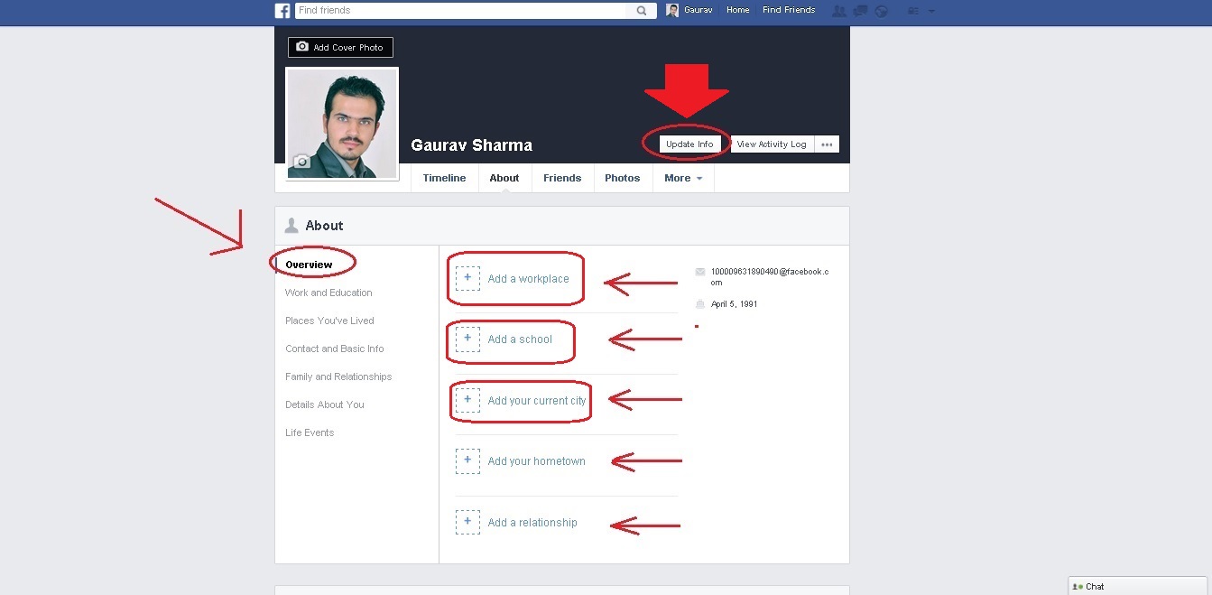
Task: Open the friend requests icon
Action: (839, 11)
